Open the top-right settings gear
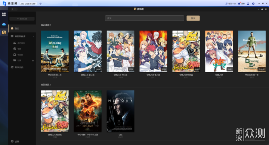This screenshot has width=269, height=145. pyautogui.click(x=253, y=4)
